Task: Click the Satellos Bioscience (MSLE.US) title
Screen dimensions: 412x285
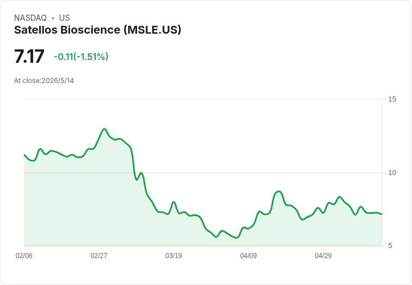Action: [x=97, y=30]
